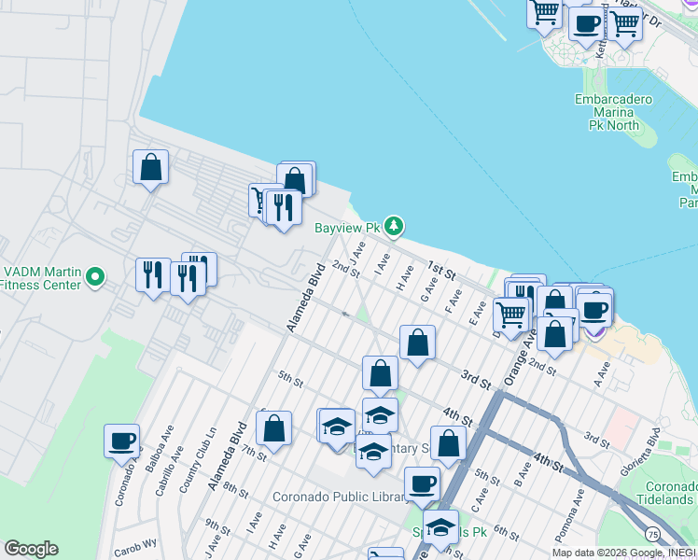Image resolution: width=698 pixels, height=560 pixels.
Task: Select the B Ave street label
Action: pos(523,474)
